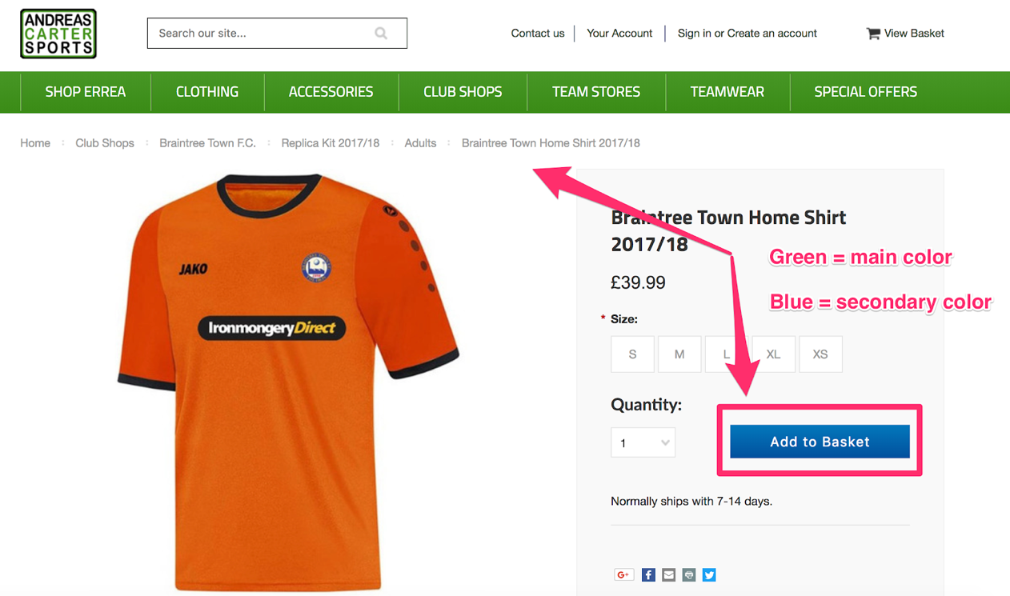Share product via email icon
The image size is (1010, 596).
click(x=668, y=574)
